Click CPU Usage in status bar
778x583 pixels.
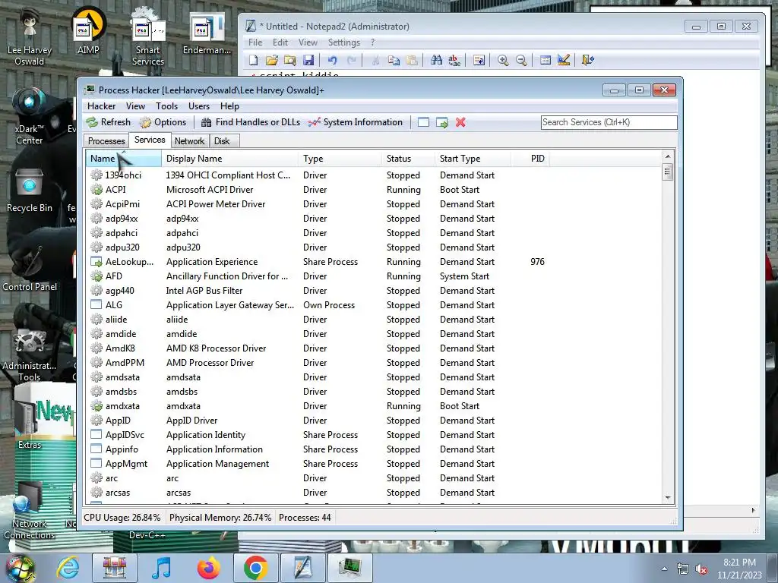(122, 518)
